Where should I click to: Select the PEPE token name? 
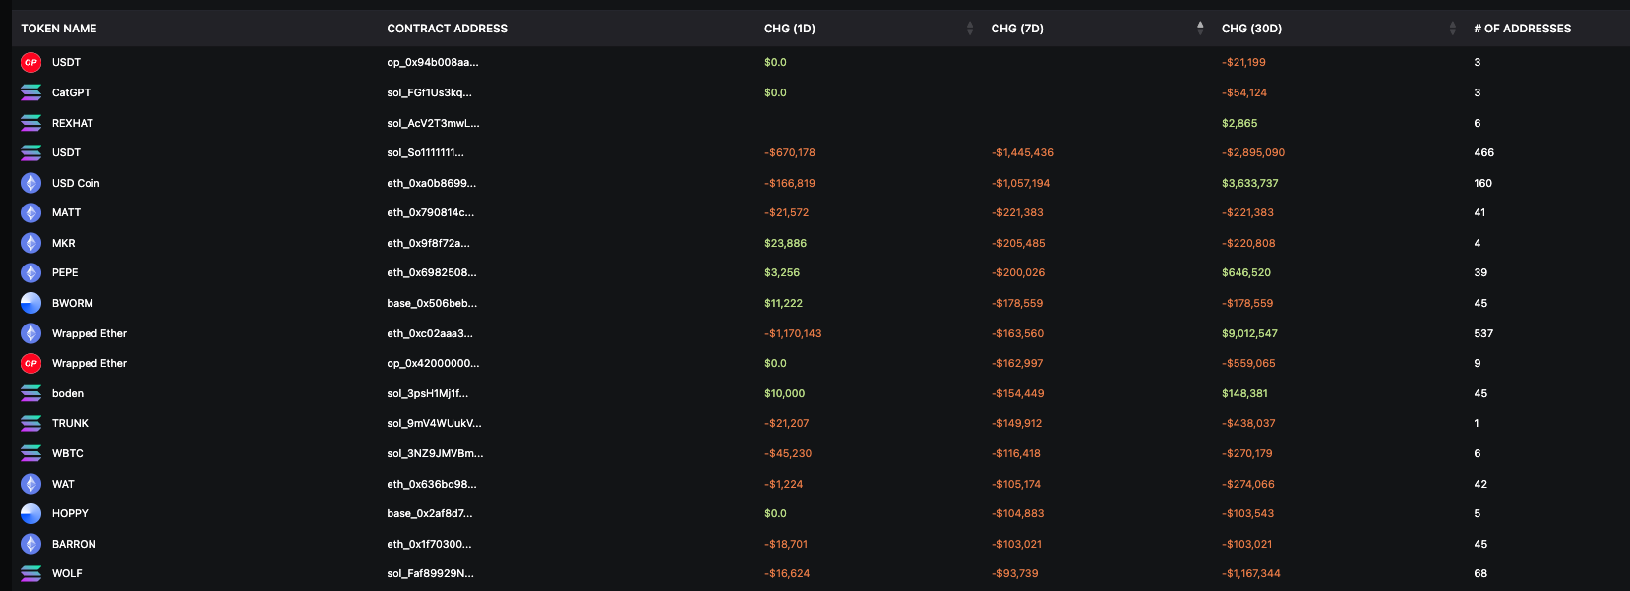click(x=65, y=272)
